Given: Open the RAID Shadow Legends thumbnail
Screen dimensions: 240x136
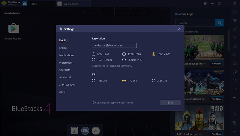Looking at the screenshot, I should [x=200, y=118].
